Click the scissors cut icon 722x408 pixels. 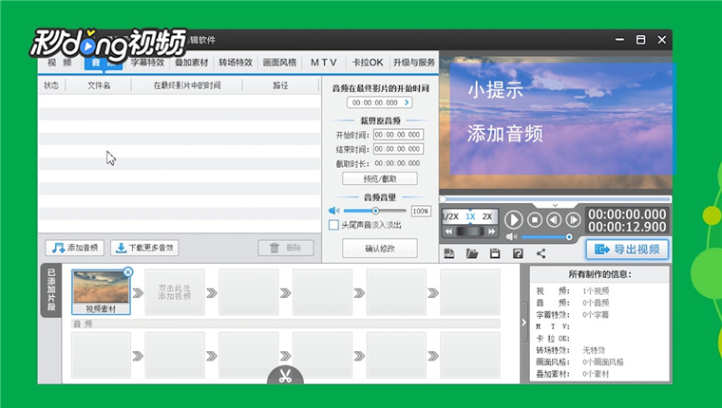[x=286, y=376]
